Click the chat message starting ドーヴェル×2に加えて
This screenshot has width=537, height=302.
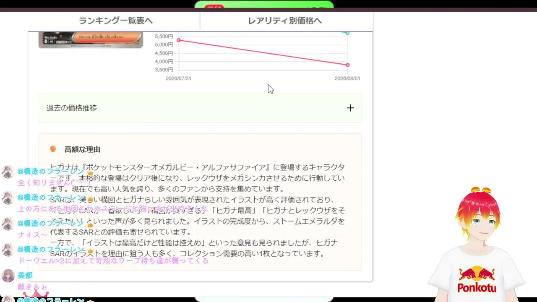point(113,261)
